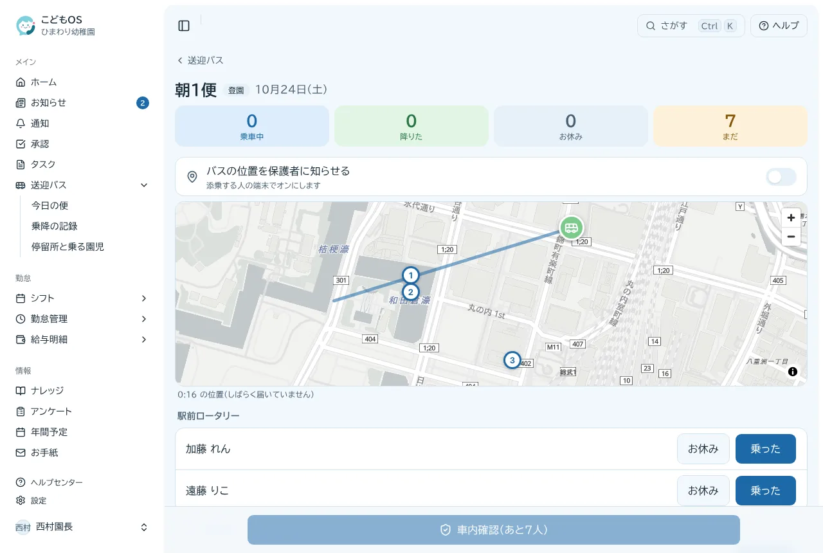This screenshot has height=553, width=823.
Task: Open アンケート in sidebar
Action: (x=82, y=412)
